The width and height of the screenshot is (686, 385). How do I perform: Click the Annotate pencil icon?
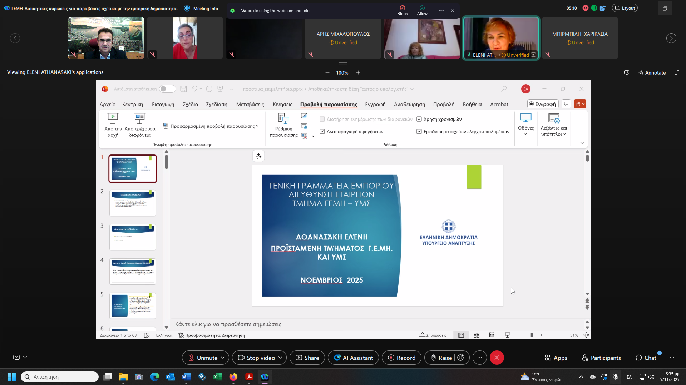point(641,72)
